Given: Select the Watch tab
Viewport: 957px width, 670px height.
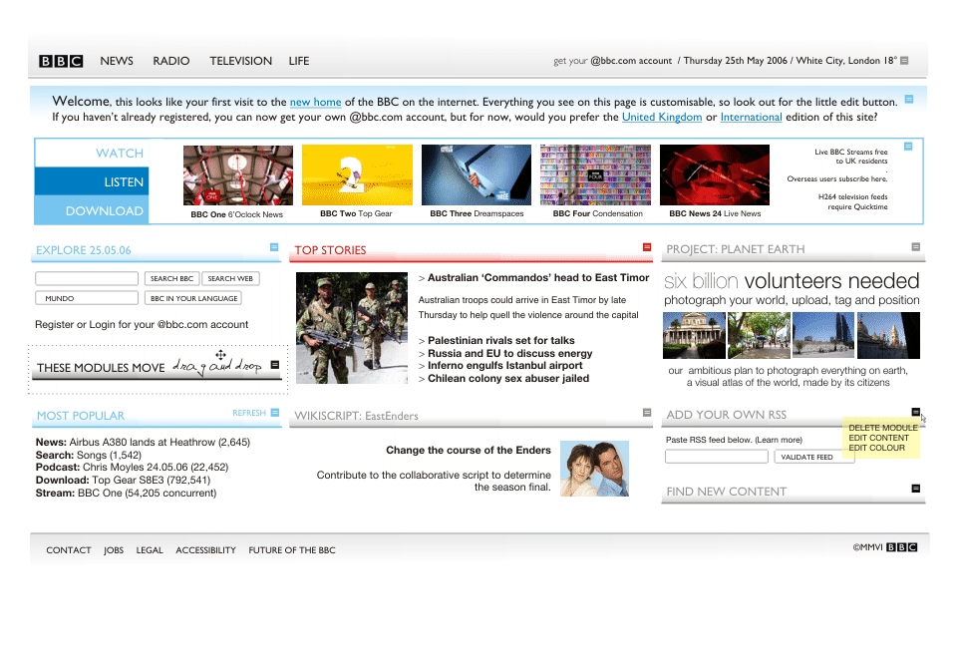Looking at the screenshot, I should [x=92, y=154].
